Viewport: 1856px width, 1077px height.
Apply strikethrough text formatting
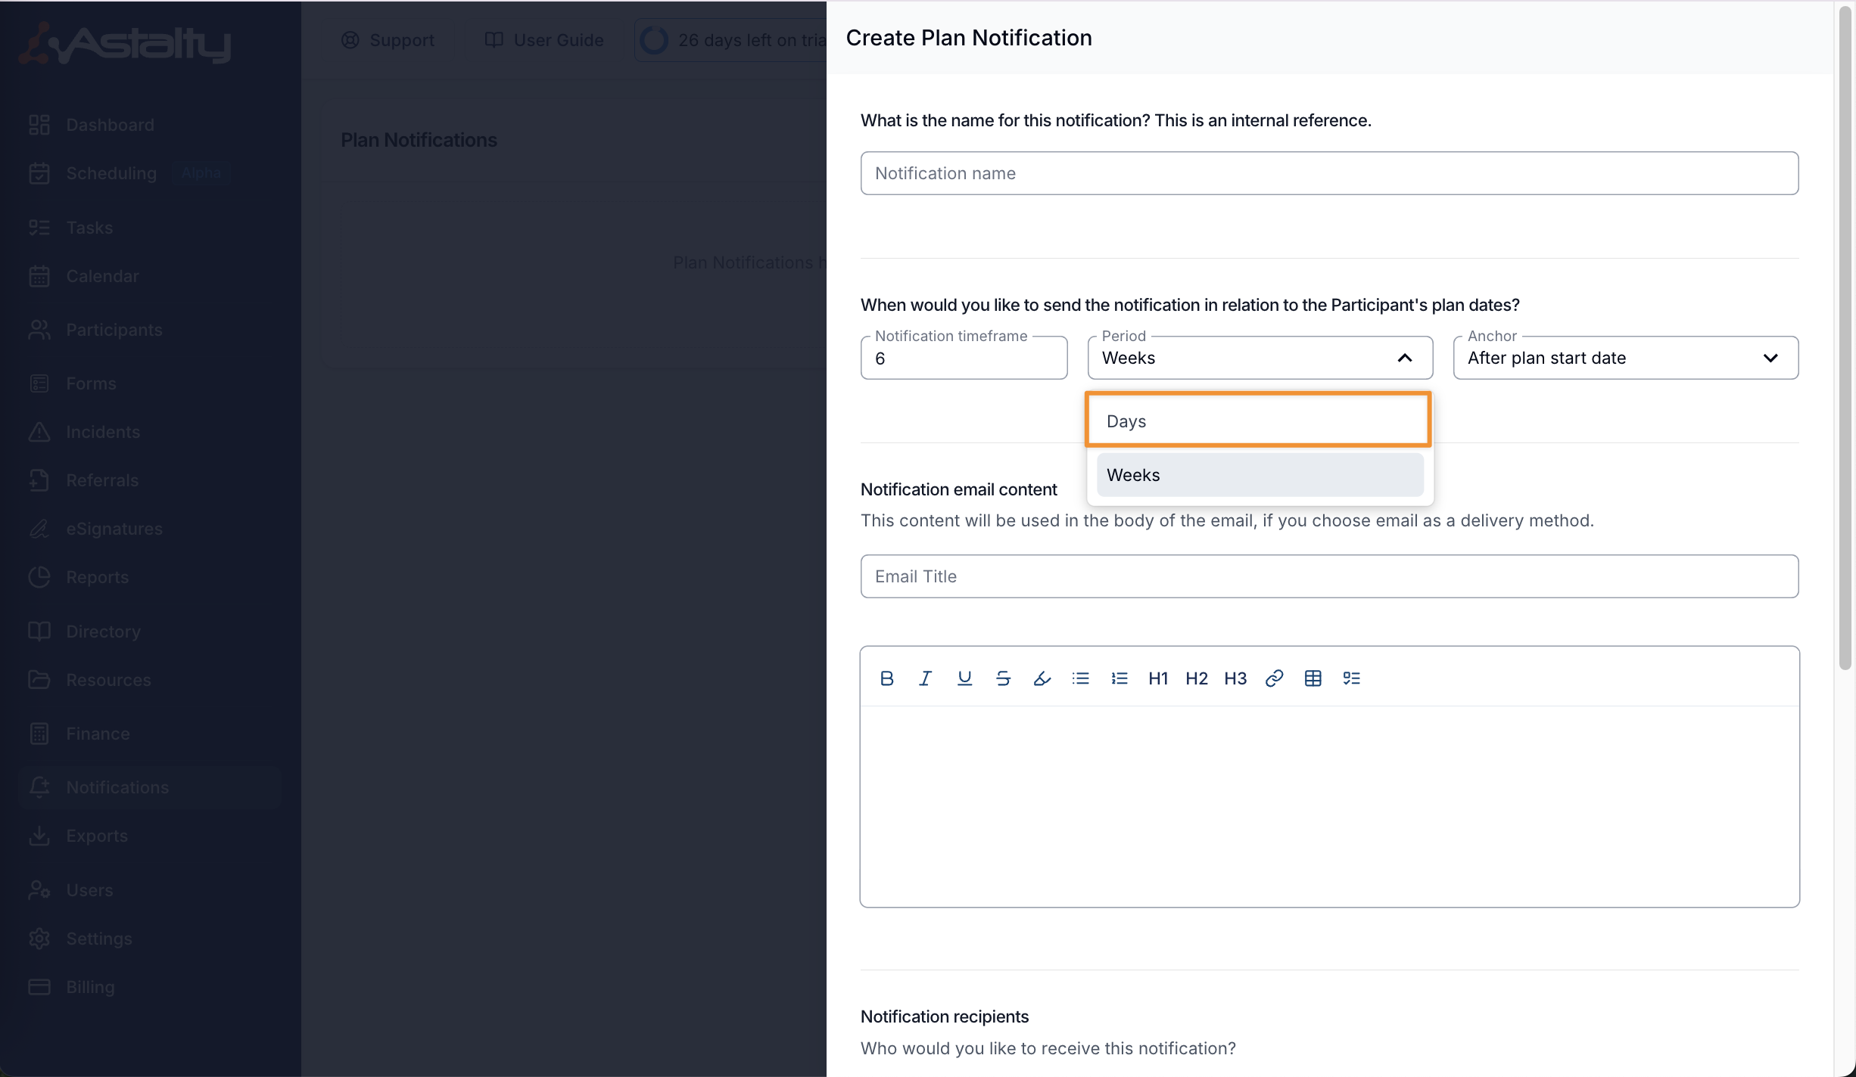1003,678
